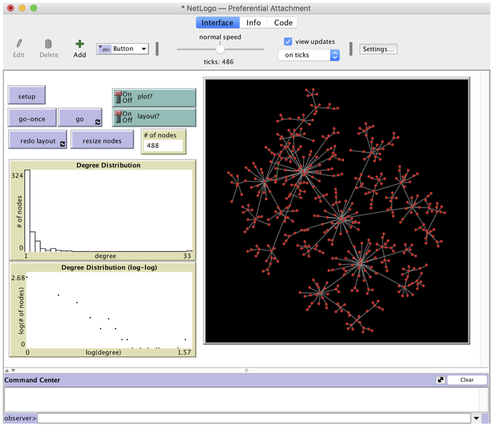Screen dimensions: 492x427
Task: Click the Command Center output area
Action: pos(242,400)
